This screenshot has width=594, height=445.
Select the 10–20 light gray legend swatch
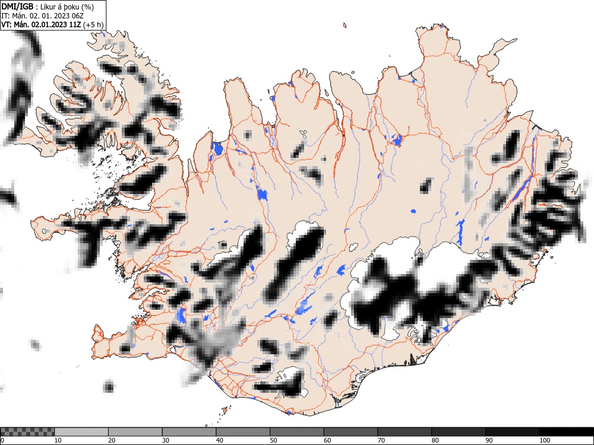[81, 432]
